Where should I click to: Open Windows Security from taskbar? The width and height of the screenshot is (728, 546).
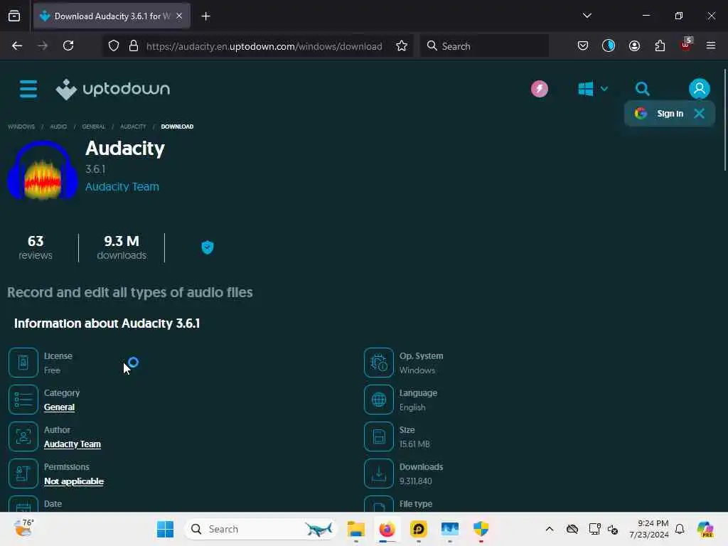(481, 529)
